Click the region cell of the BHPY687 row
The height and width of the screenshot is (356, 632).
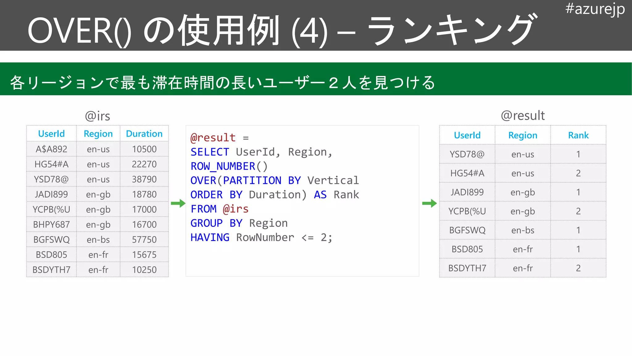coord(98,224)
